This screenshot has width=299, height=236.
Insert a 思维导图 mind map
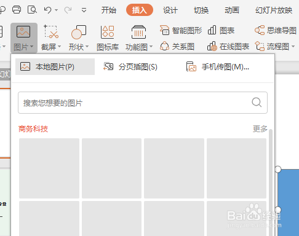click(x=276, y=31)
